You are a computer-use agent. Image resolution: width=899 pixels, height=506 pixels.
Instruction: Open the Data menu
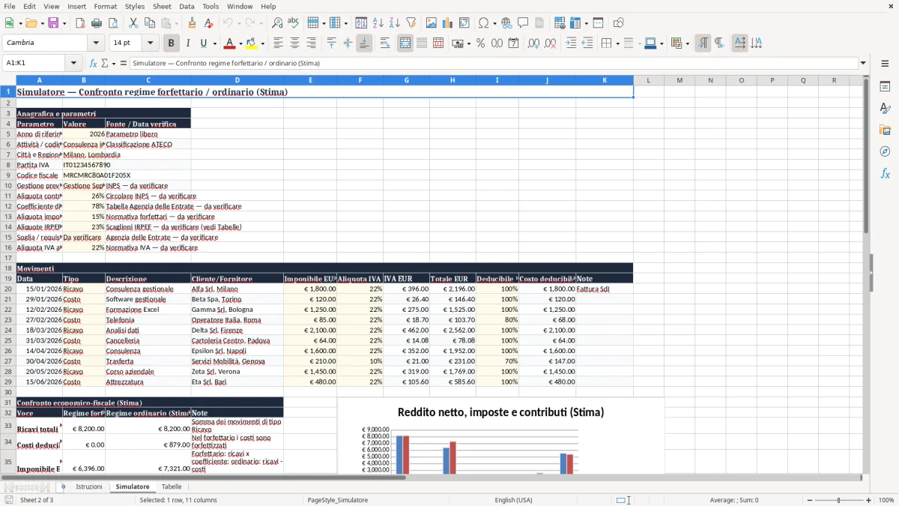187,6
